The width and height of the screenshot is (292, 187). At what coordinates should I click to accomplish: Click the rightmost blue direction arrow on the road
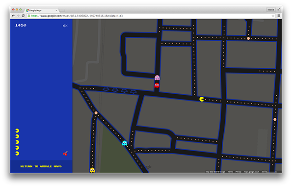pyautogui.click(x=133, y=91)
